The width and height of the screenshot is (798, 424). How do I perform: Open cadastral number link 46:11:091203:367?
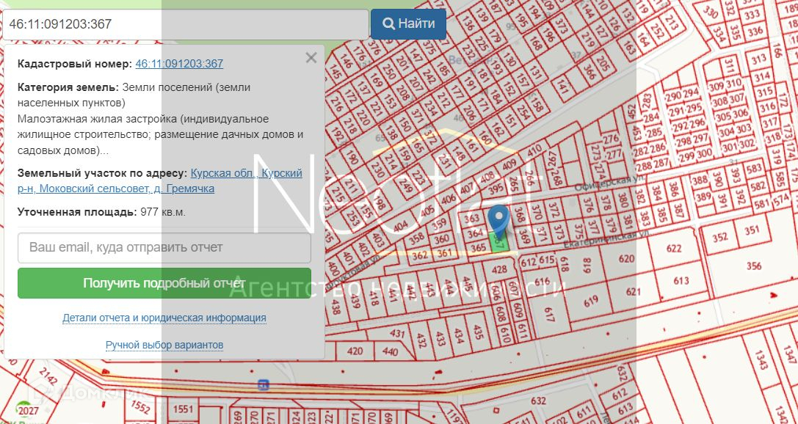pyautogui.click(x=179, y=64)
